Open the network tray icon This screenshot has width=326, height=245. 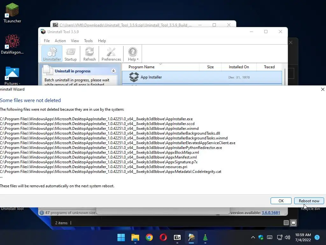tap(280, 237)
